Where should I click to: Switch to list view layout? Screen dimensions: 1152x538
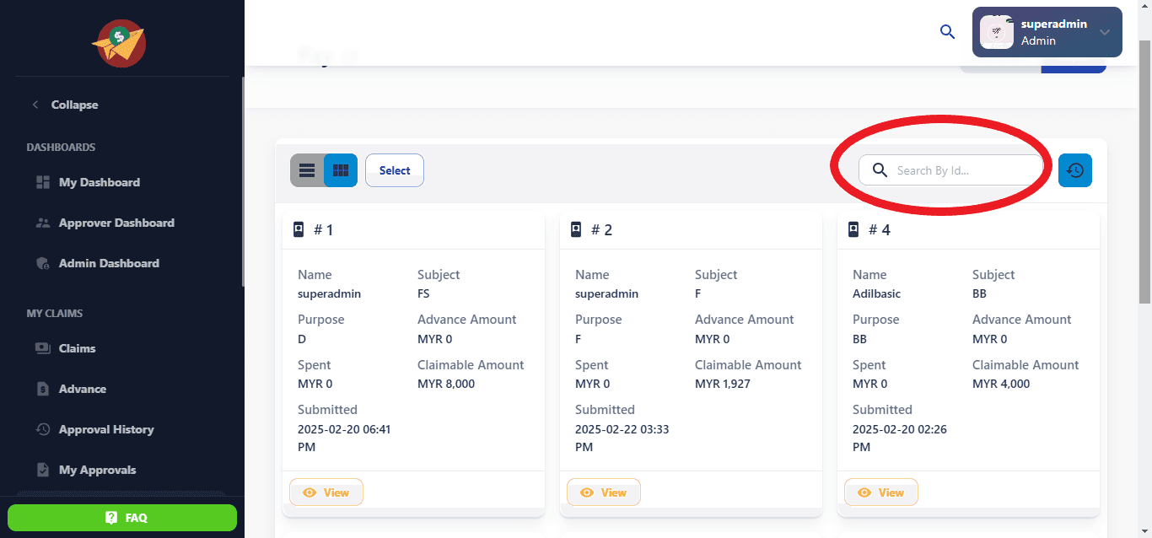coord(307,170)
